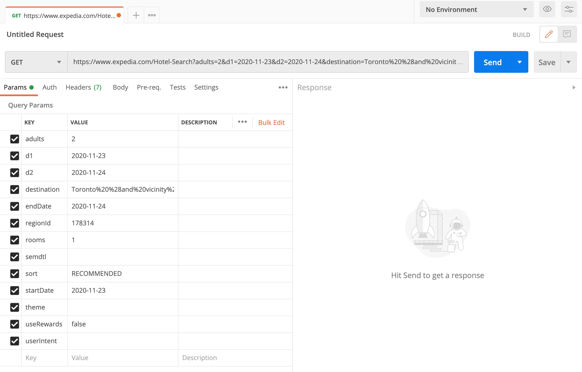
Task: Click the Send button
Action: pyautogui.click(x=493, y=62)
